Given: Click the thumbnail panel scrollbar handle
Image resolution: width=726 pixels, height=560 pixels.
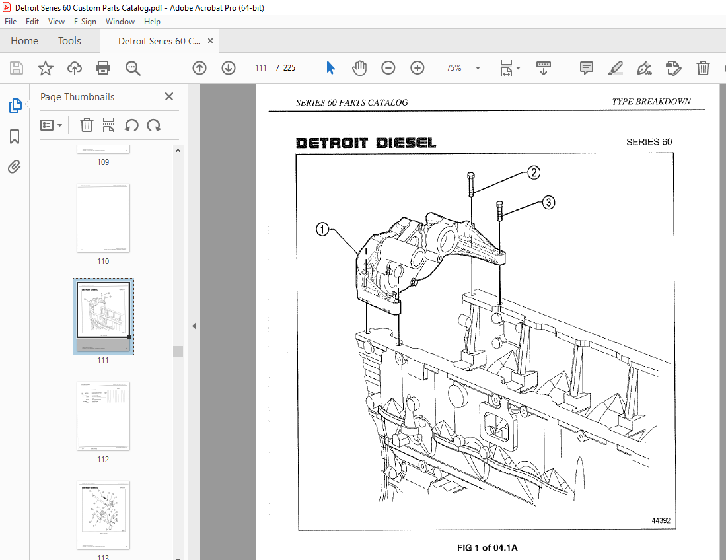Looking at the screenshot, I should (x=178, y=351).
